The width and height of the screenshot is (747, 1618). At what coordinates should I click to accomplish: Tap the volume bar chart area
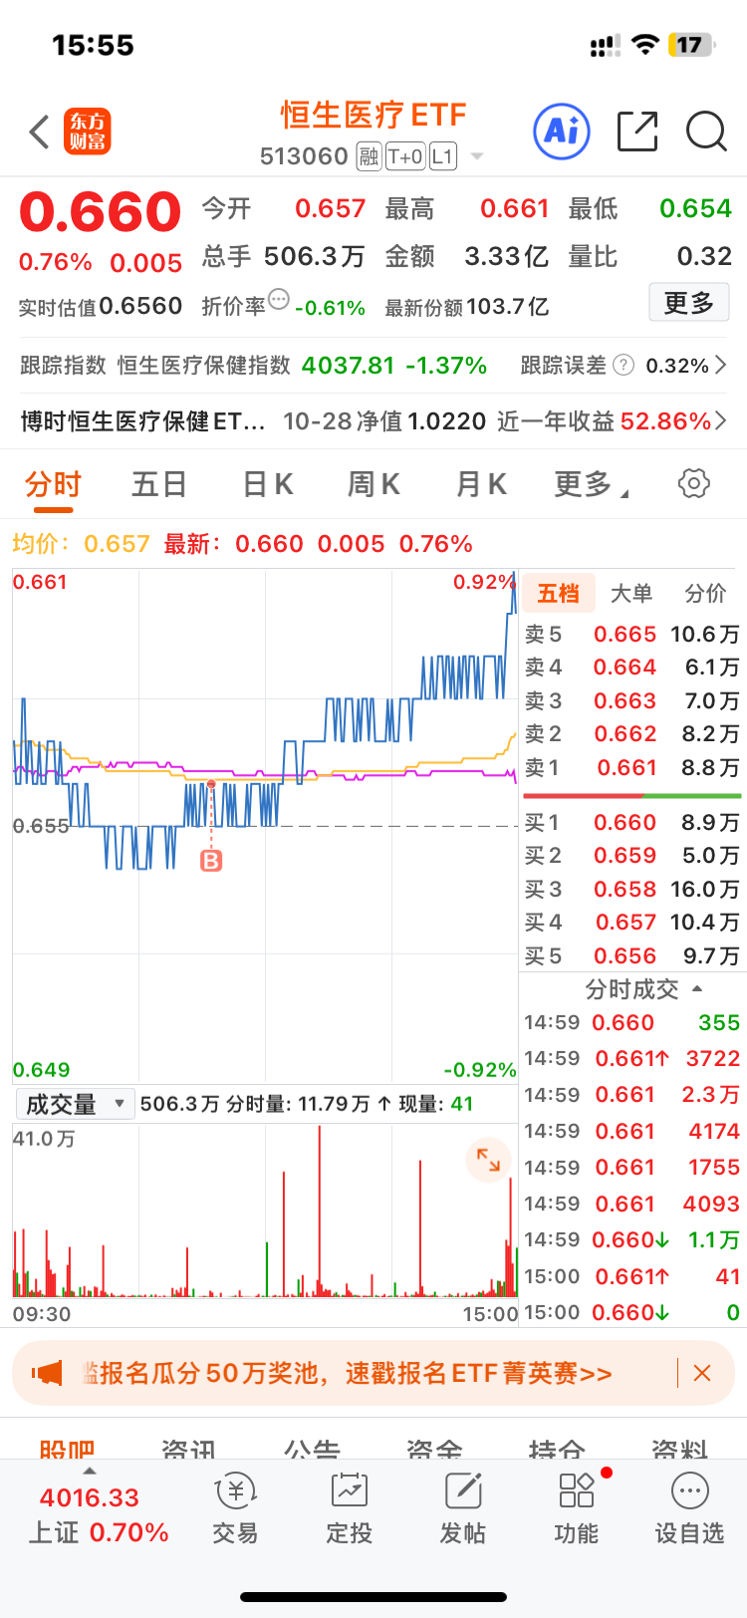click(x=265, y=1211)
